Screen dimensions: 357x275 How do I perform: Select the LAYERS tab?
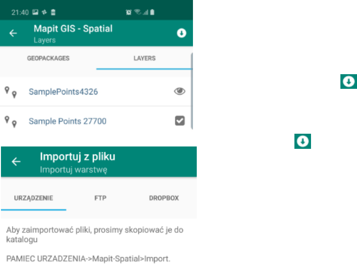145,58
